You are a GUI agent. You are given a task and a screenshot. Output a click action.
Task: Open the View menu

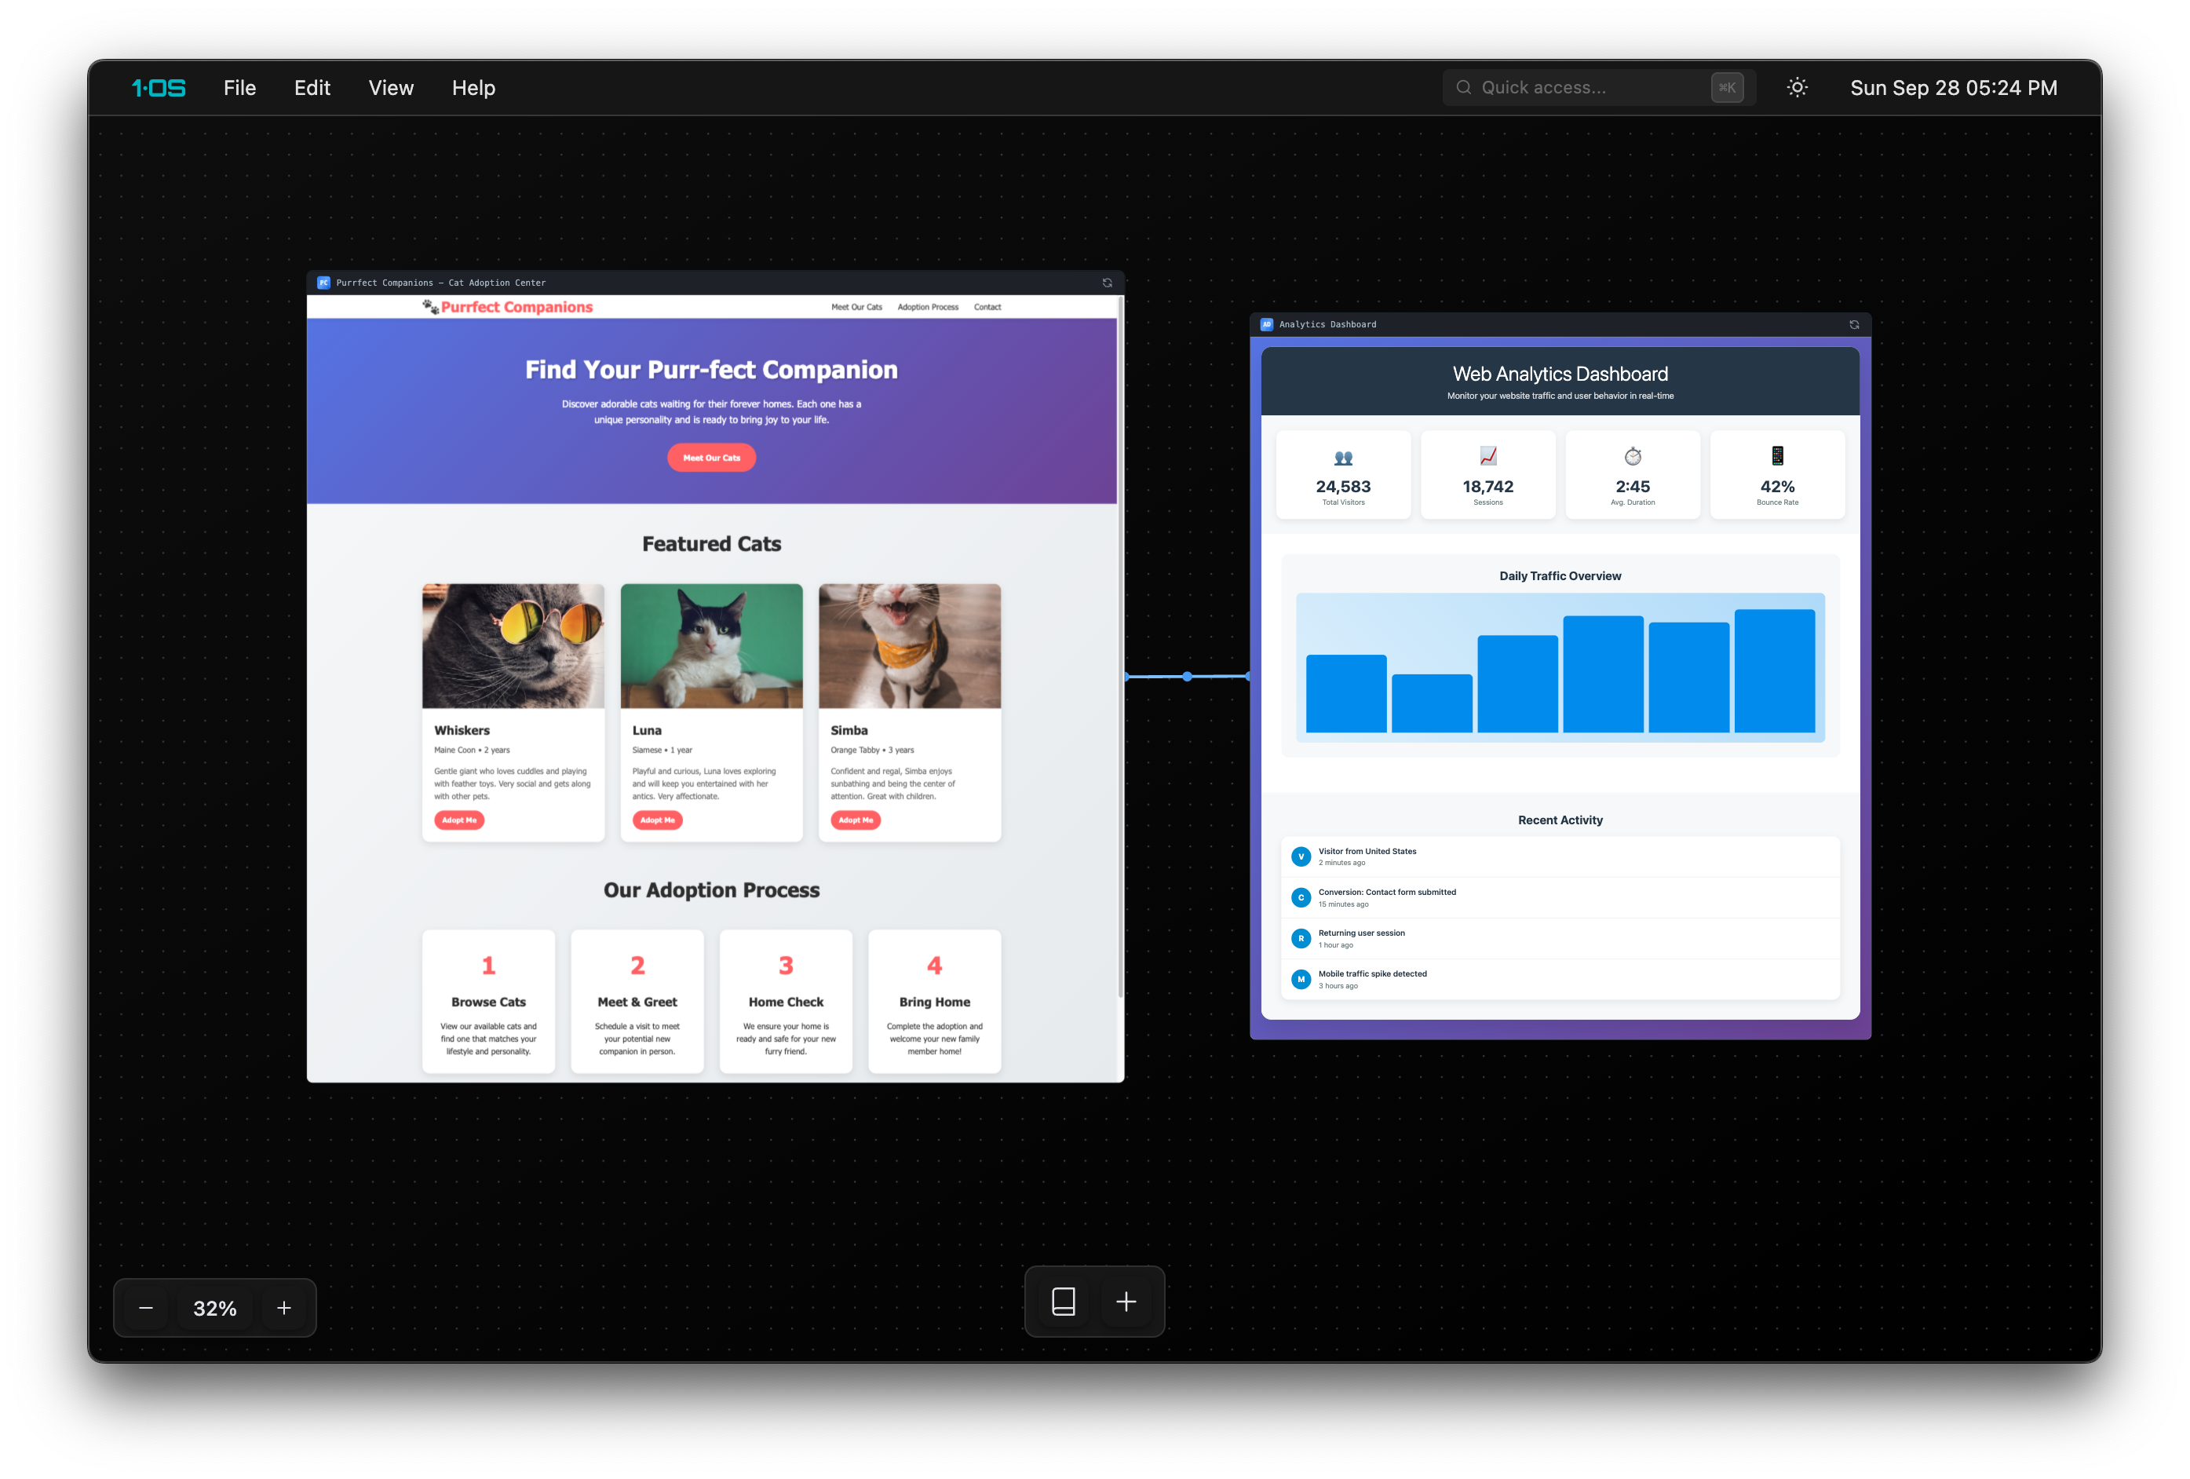390,88
